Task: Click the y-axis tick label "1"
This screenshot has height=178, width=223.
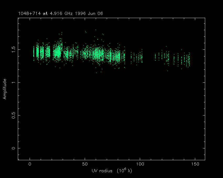Action: point(13,82)
